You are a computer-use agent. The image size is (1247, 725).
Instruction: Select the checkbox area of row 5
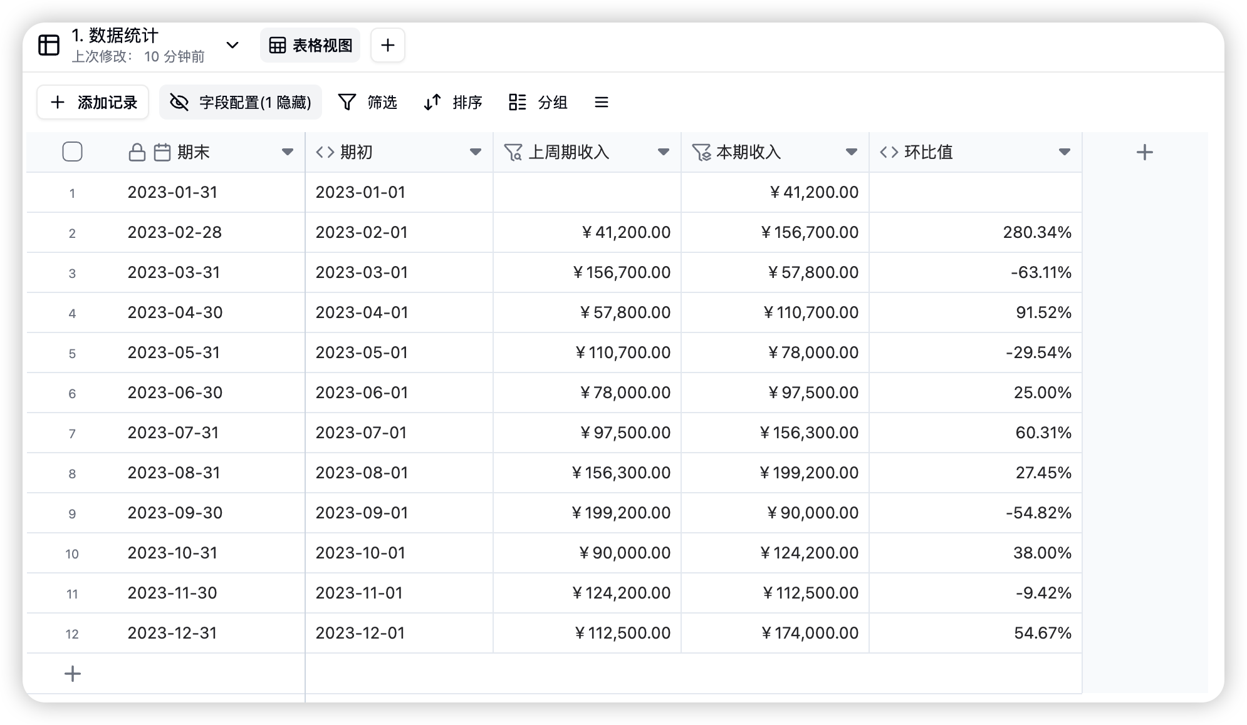coord(72,352)
